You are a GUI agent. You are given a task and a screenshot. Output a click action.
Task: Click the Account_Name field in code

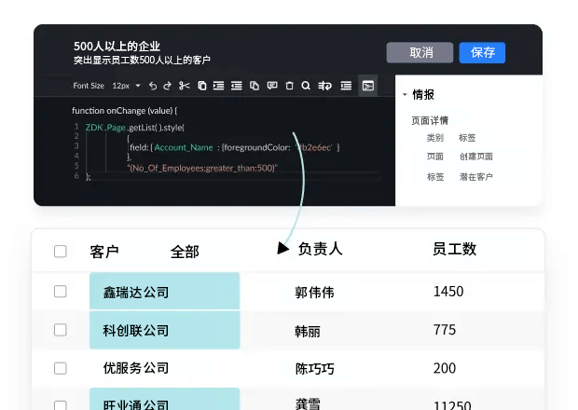[x=184, y=147]
